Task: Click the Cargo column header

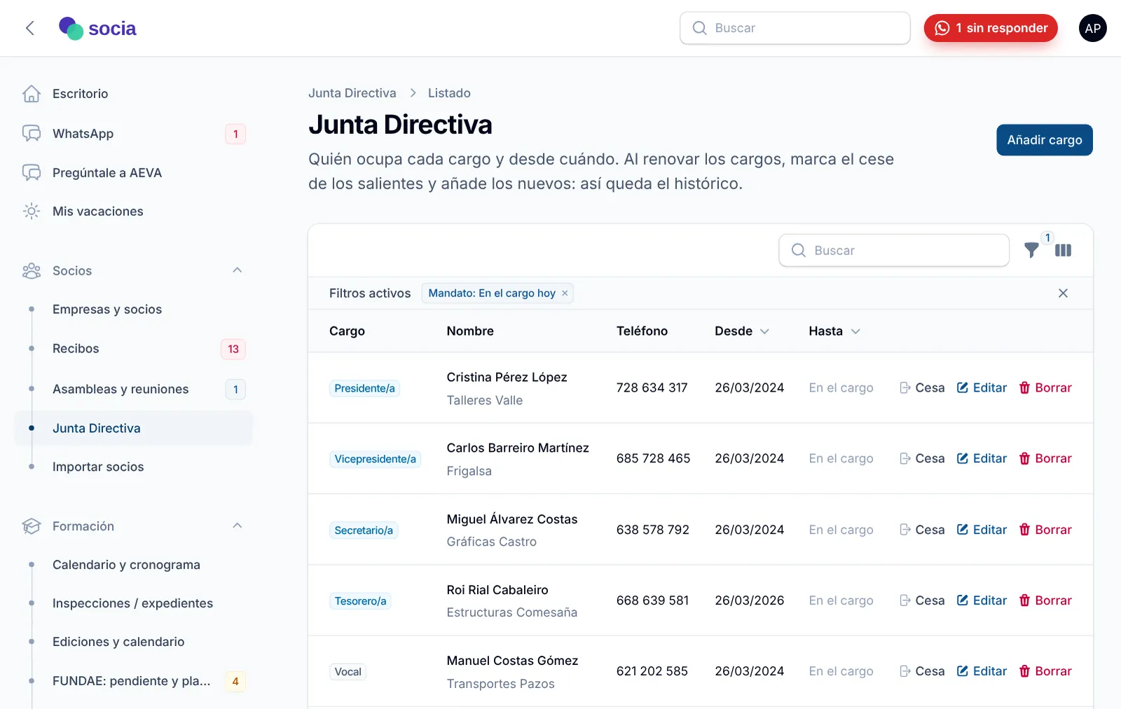Action: click(x=347, y=331)
